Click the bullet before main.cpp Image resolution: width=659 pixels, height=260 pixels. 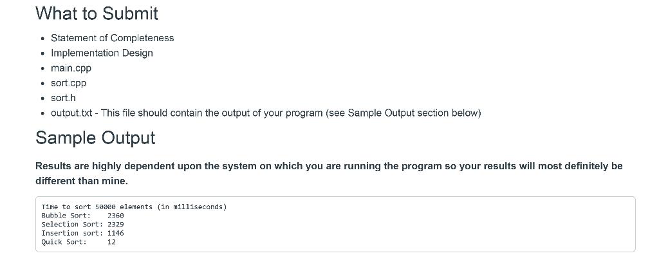[x=43, y=69]
